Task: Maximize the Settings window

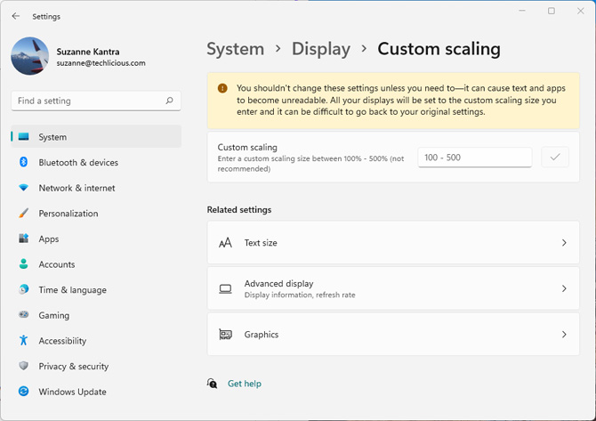Action: [x=552, y=11]
